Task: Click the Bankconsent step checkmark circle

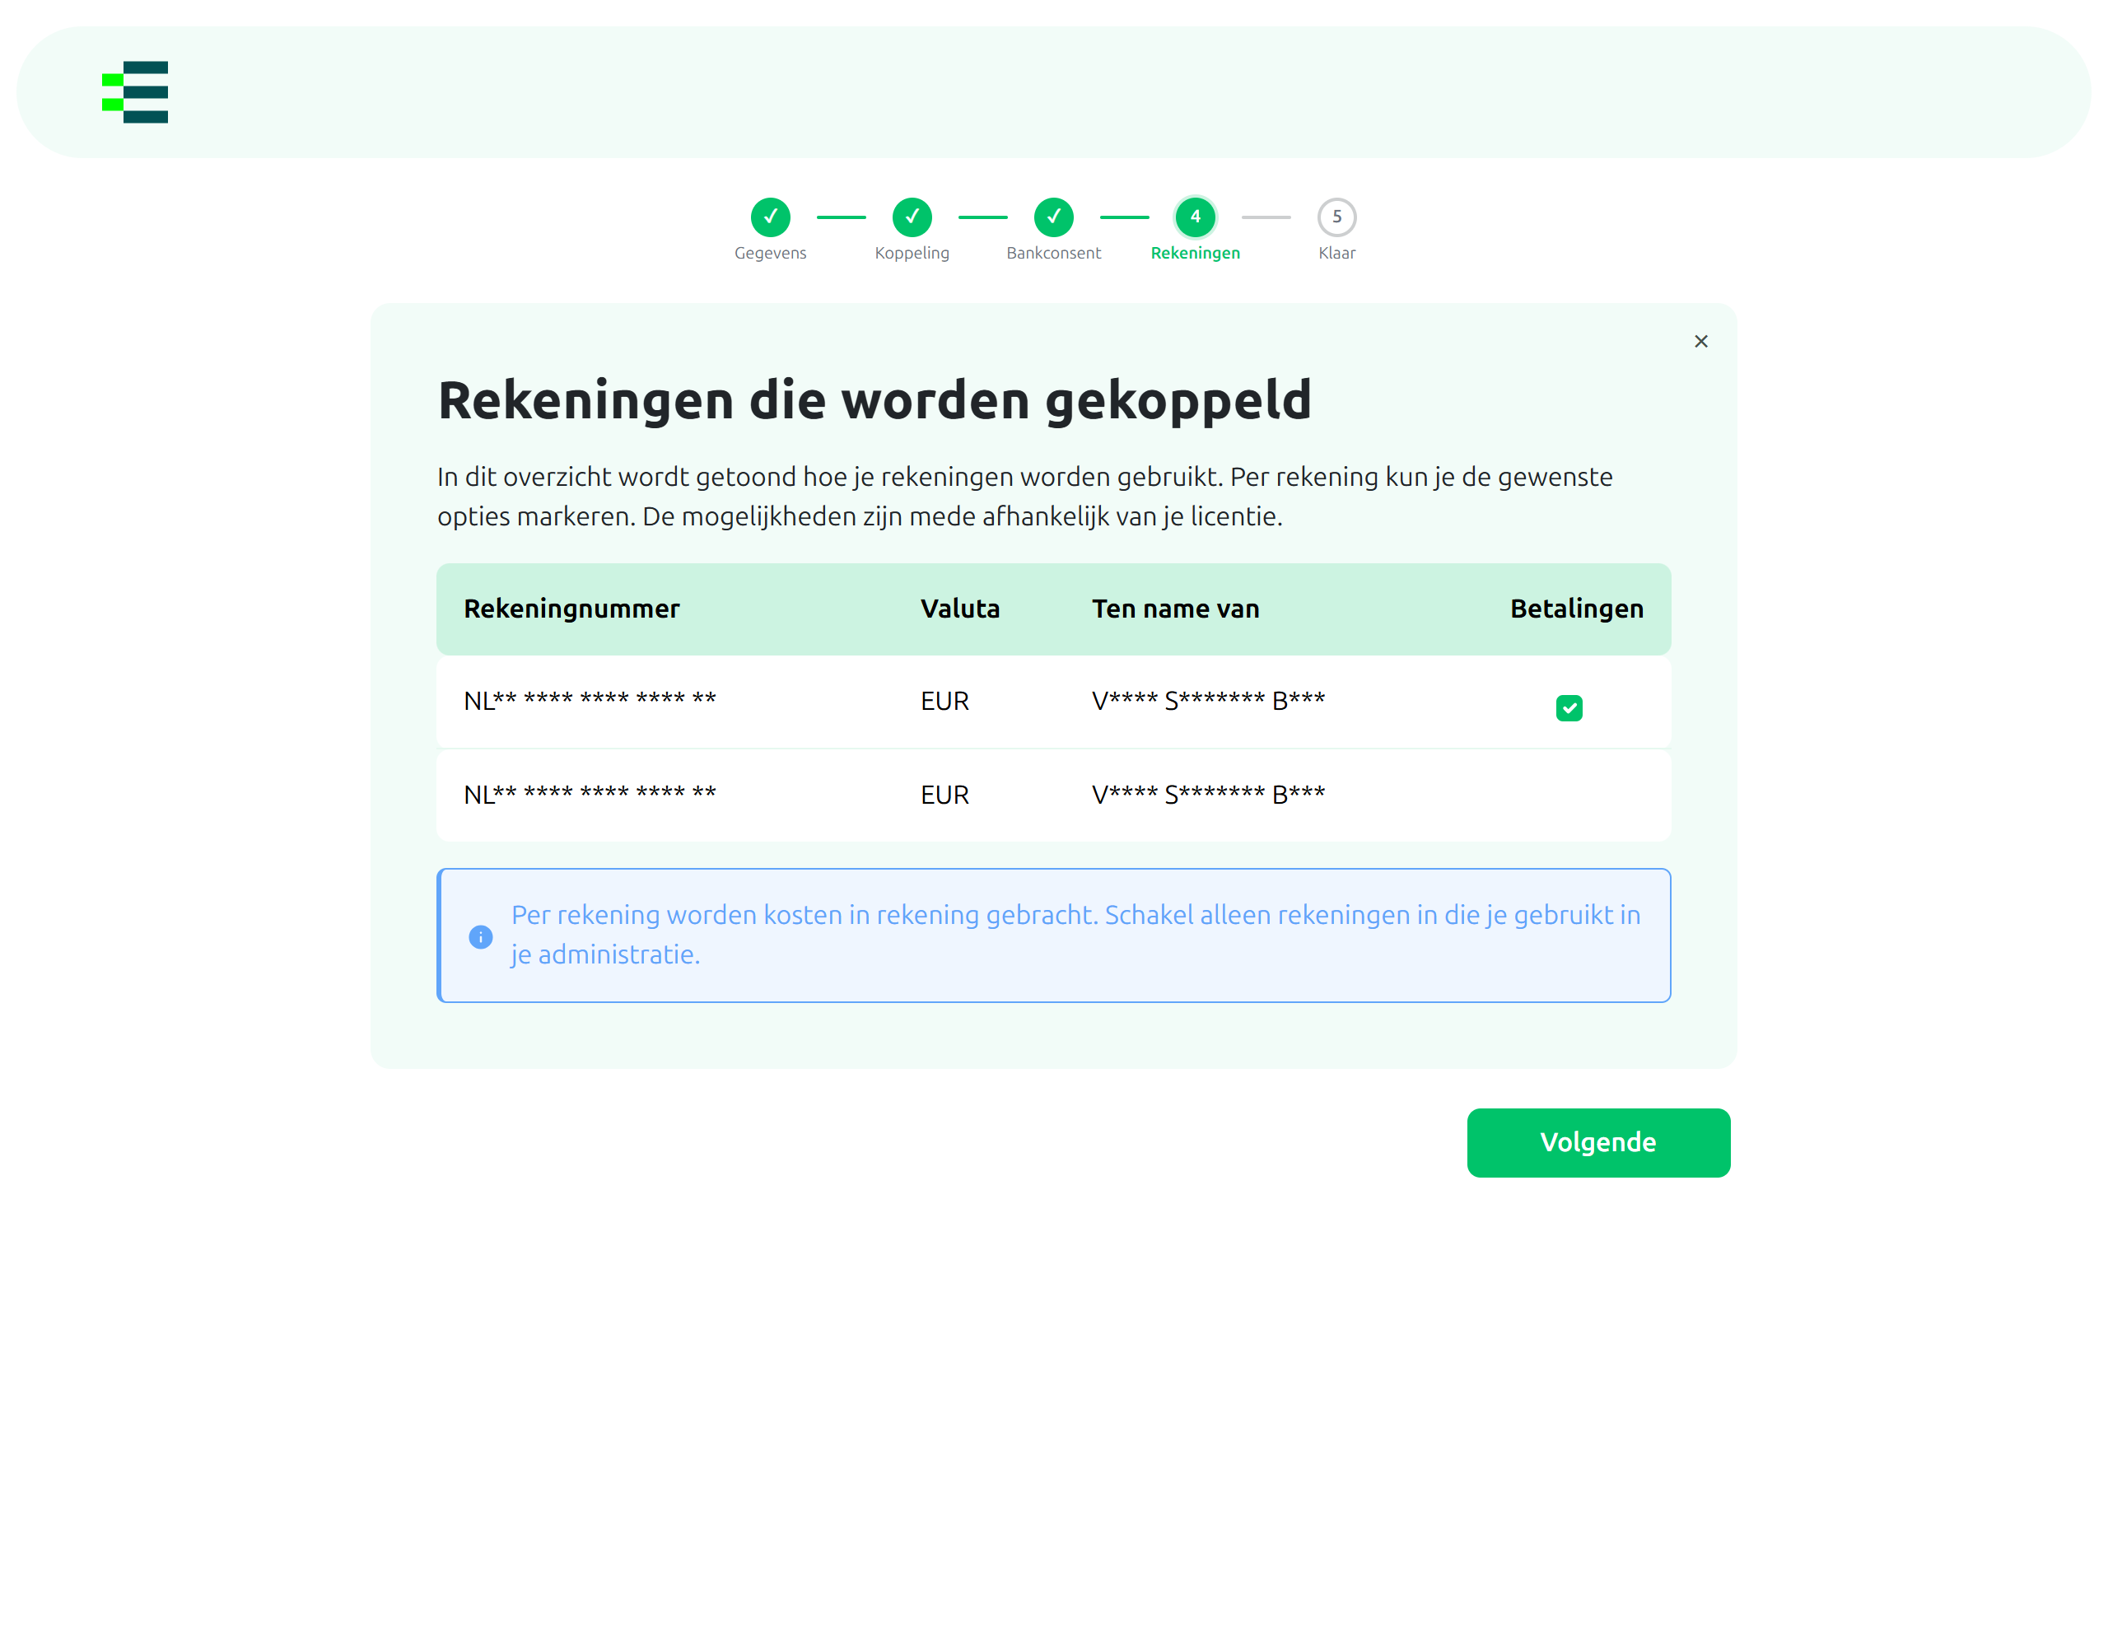Action: pos(1054,217)
